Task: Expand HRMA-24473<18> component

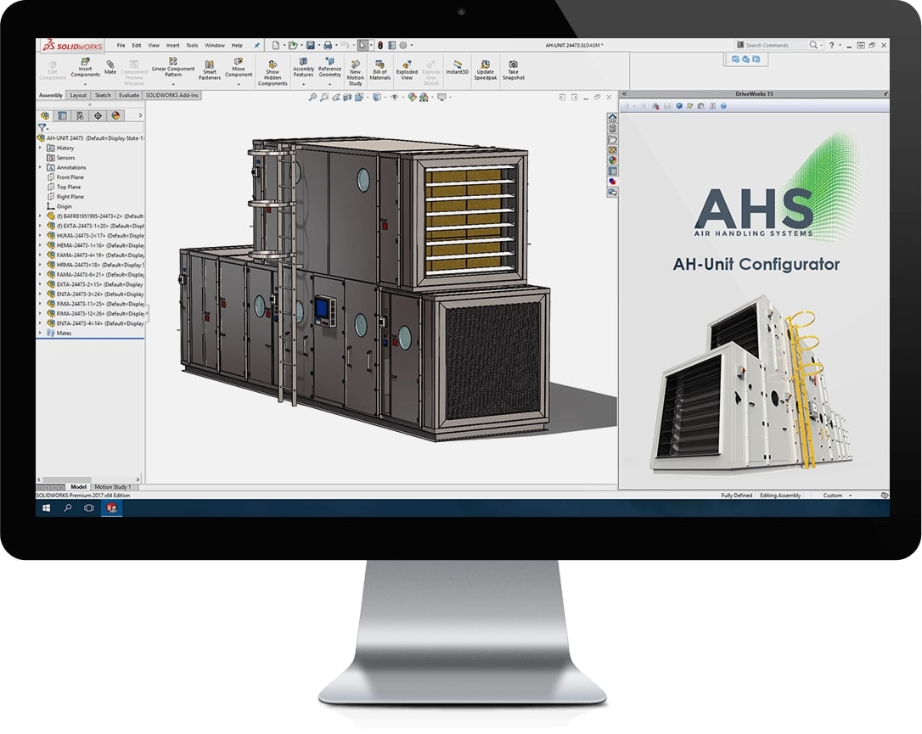Action: click(40, 265)
